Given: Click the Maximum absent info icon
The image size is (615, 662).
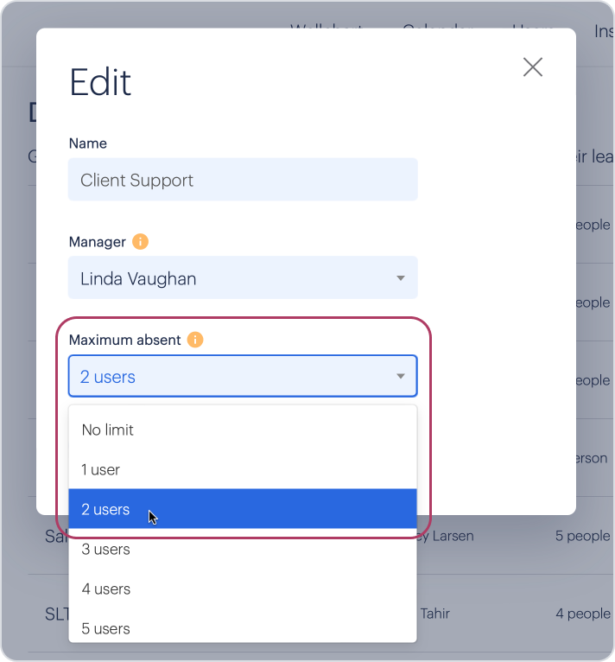Looking at the screenshot, I should click(195, 340).
